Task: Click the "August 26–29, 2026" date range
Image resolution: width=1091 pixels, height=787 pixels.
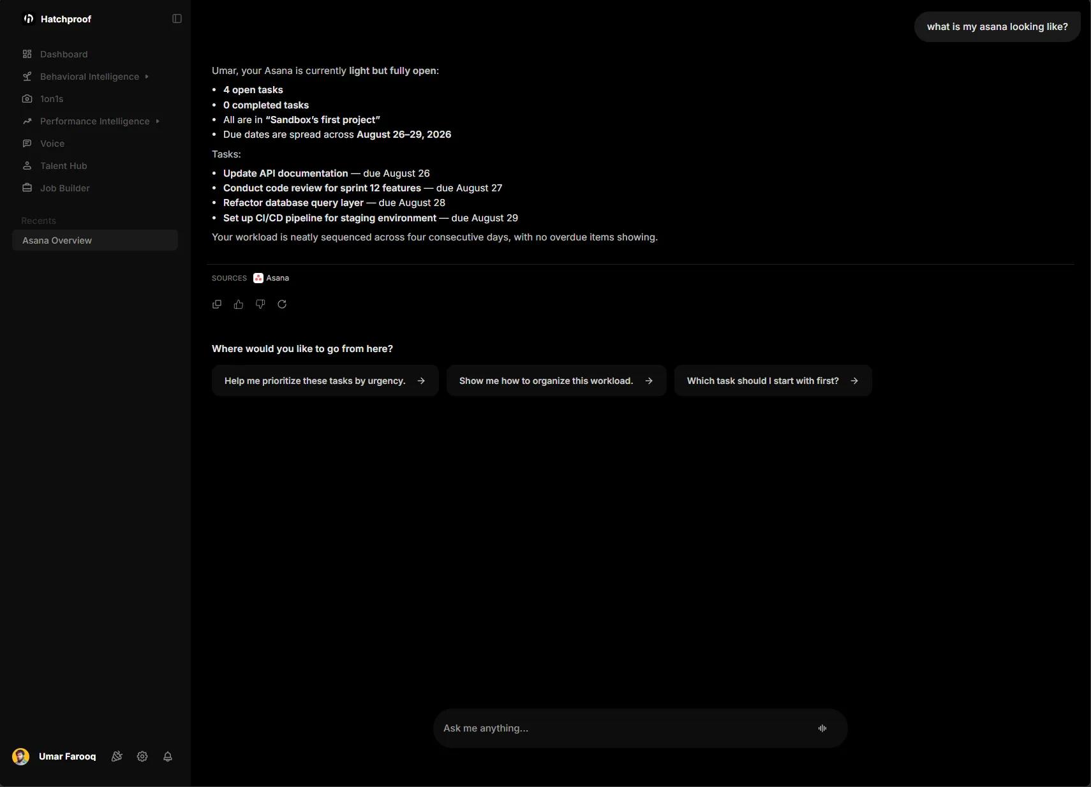Action: (404, 135)
